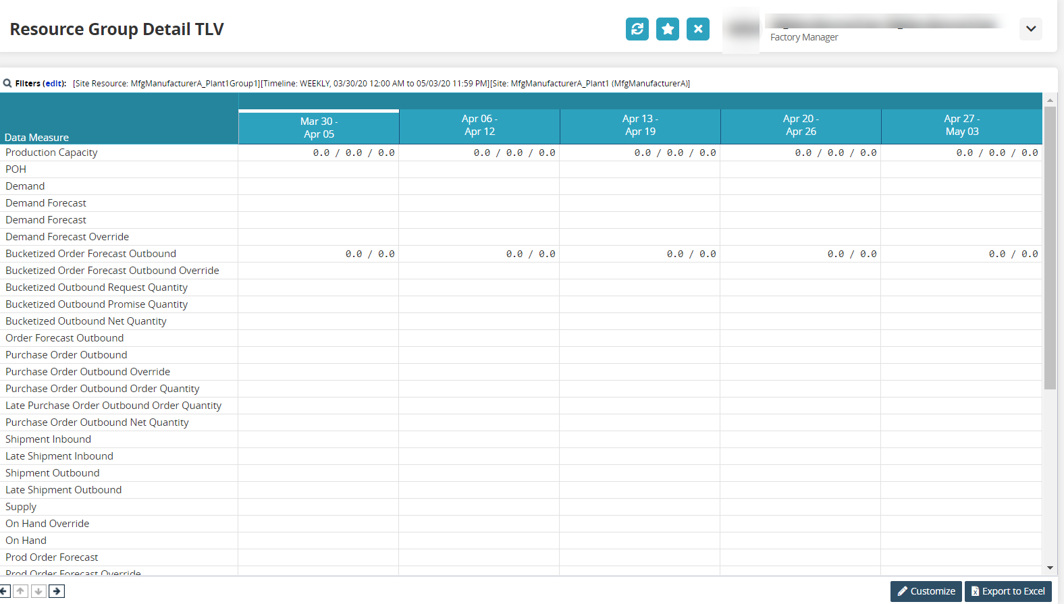The height and width of the screenshot is (604, 1064).
Task: Select the Production Capacity row label
Action: click(51, 153)
